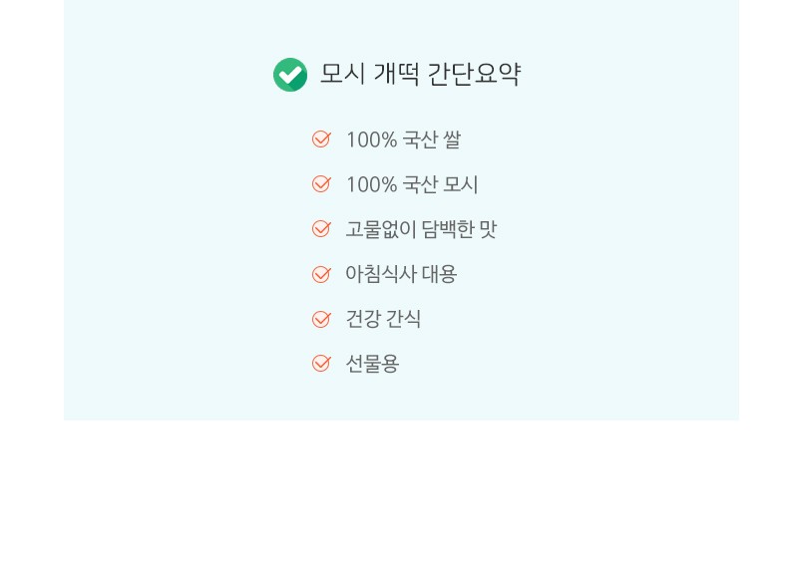Click the word 대용
The image size is (798, 563).
(439, 274)
